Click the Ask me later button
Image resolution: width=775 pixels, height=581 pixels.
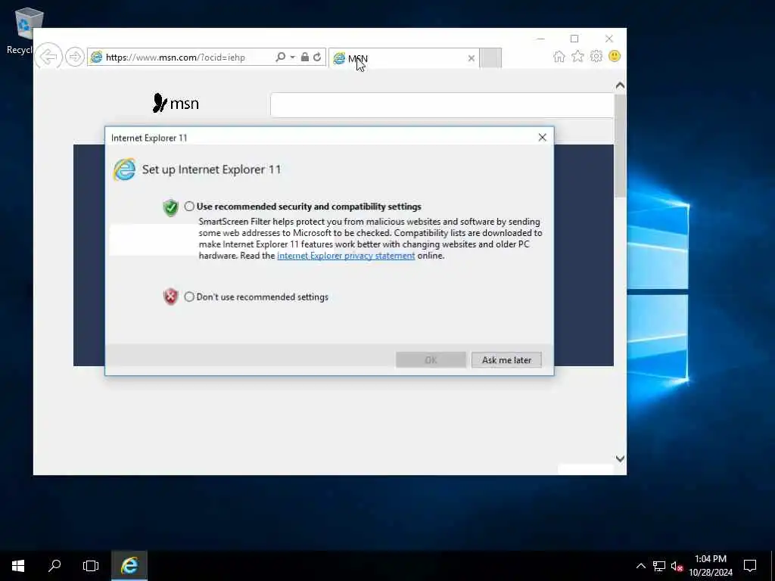[x=506, y=359]
